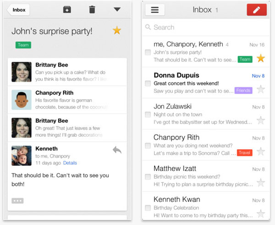Open the hamburger navigation menu

coord(155,10)
